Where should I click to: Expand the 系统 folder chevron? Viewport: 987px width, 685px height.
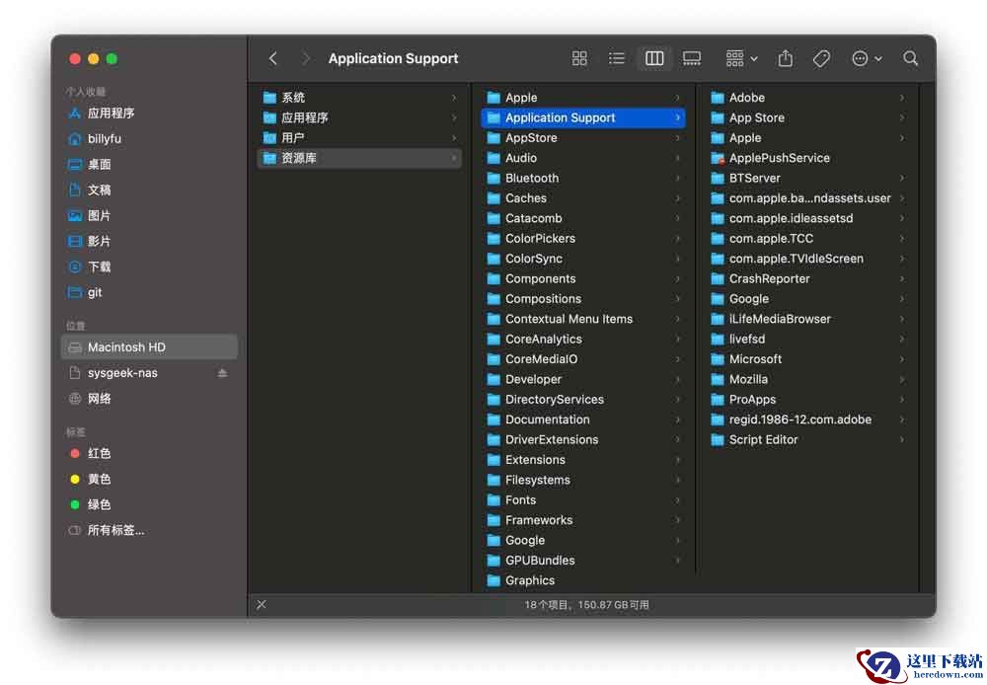(454, 98)
